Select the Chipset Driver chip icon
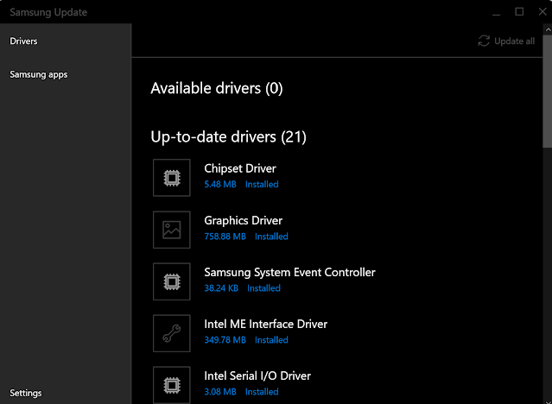Viewport: 552px width, 404px height. click(x=172, y=178)
